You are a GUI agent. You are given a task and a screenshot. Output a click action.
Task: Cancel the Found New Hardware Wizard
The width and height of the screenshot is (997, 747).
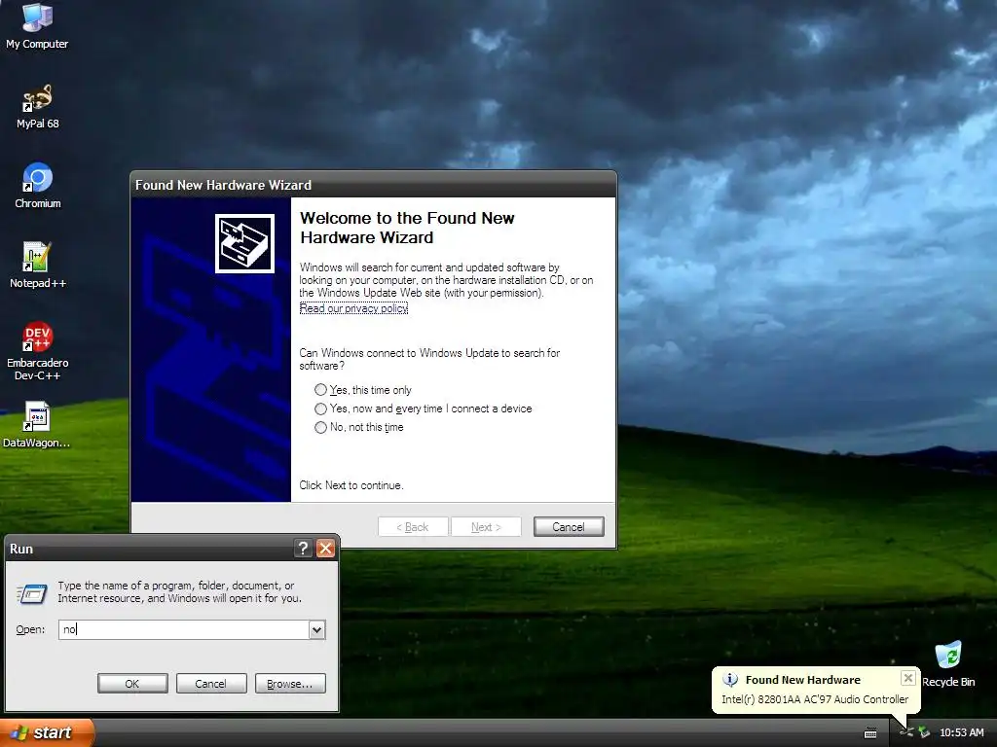(x=569, y=526)
